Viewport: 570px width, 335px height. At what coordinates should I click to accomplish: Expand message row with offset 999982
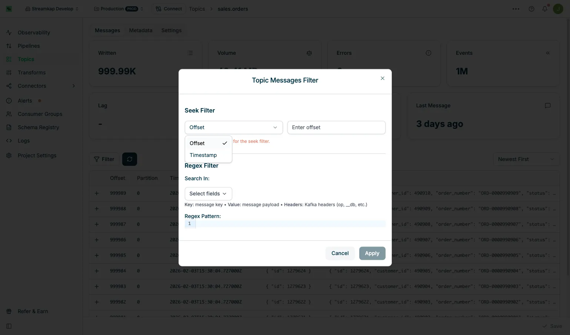(97, 302)
